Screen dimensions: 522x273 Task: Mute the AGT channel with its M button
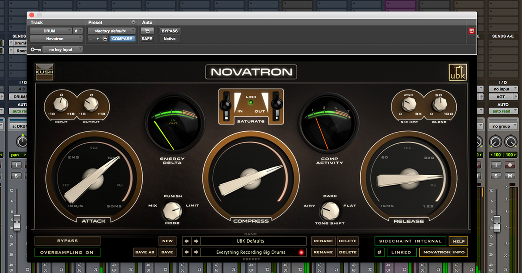(x=509, y=176)
